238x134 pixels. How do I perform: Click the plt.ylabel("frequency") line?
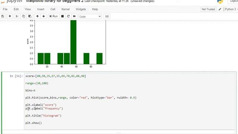click(x=44, y=108)
